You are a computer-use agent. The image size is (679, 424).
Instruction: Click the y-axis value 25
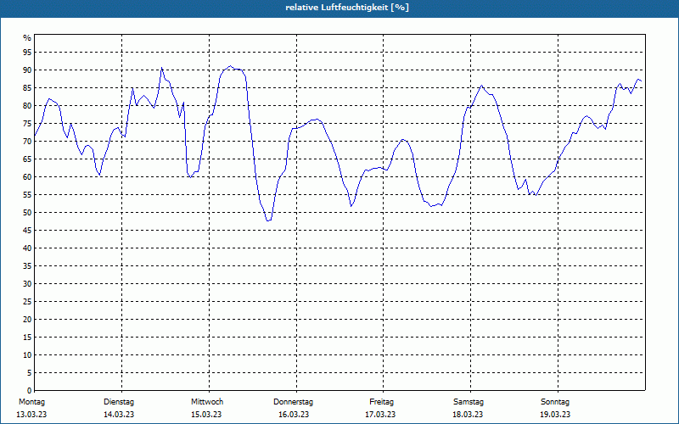pyautogui.click(x=27, y=302)
